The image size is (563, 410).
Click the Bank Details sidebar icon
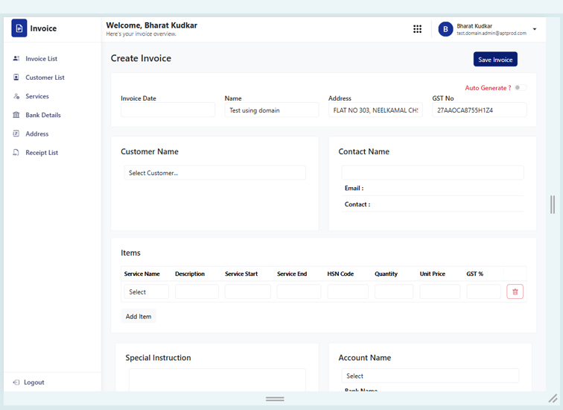point(16,115)
